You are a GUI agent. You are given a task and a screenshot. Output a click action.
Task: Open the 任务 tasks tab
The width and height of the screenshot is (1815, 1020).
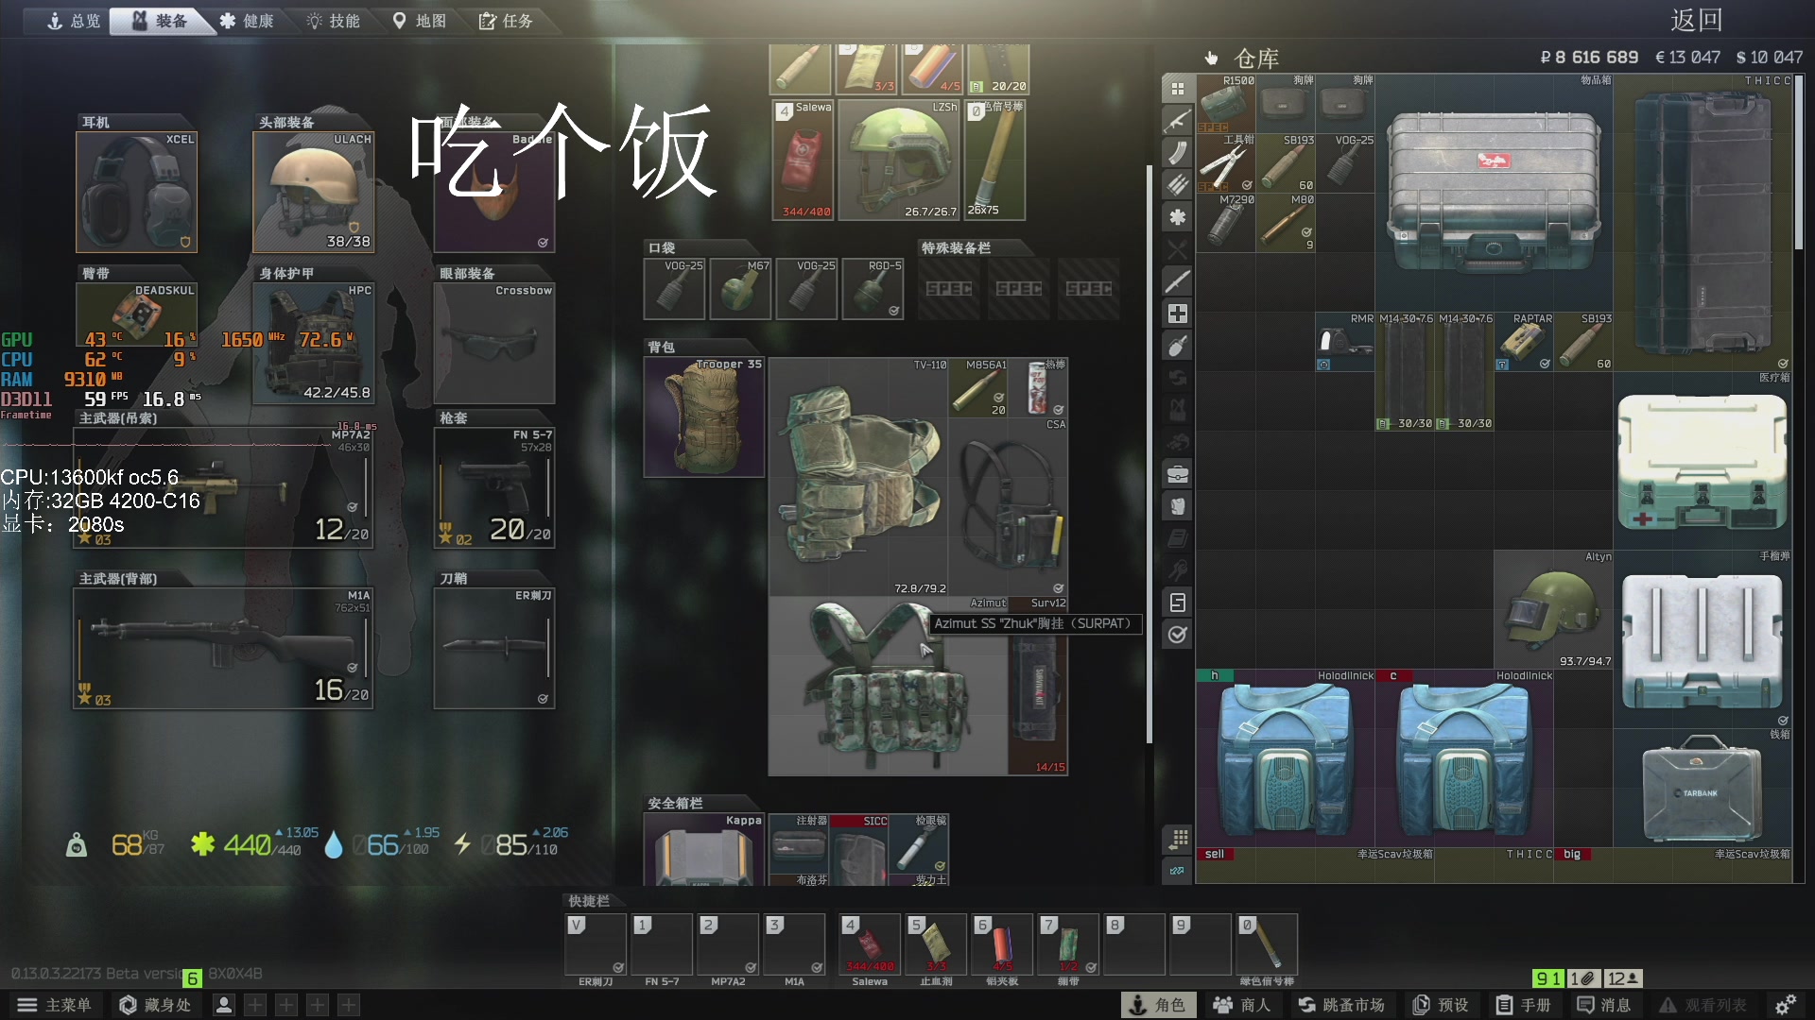(506, 21)
